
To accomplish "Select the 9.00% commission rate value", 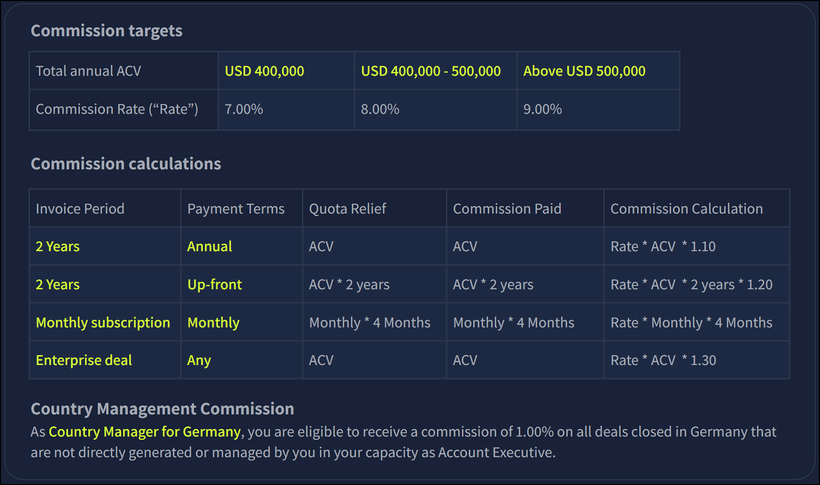I will [x=542, y=109].
